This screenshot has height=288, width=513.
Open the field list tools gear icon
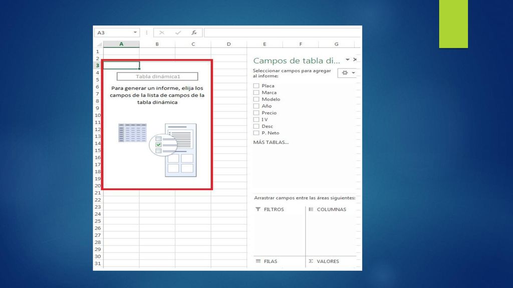point(345,73)
